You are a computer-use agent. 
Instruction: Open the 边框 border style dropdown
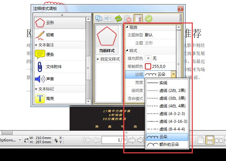tap(173, 75)
